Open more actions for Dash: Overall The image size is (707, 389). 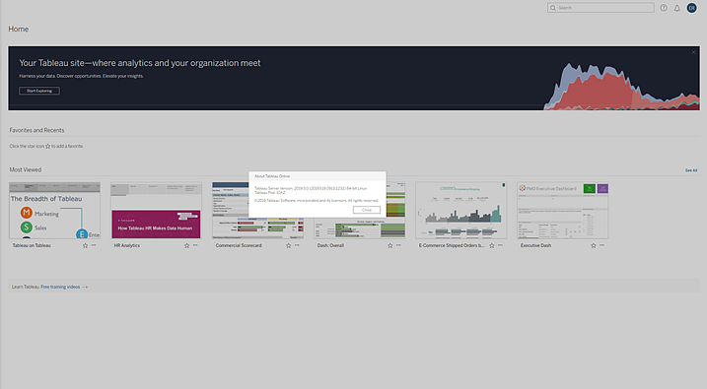[398, 245]
